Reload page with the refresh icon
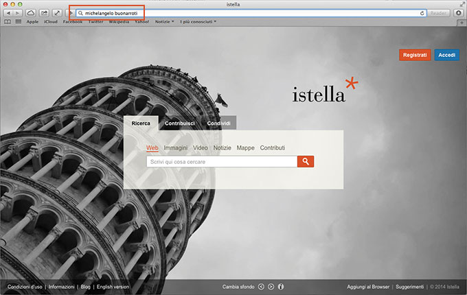 tap(422, 13)
